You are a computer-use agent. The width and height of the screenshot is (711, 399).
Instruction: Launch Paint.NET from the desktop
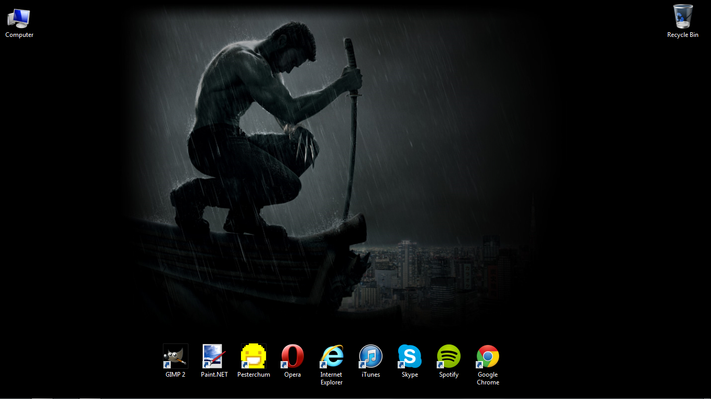(214, 356)
